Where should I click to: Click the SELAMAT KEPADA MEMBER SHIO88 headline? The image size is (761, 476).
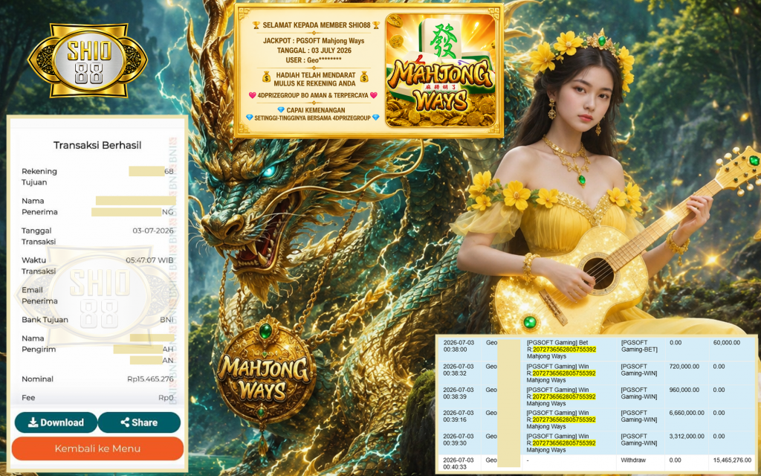[x=316, y=25]
